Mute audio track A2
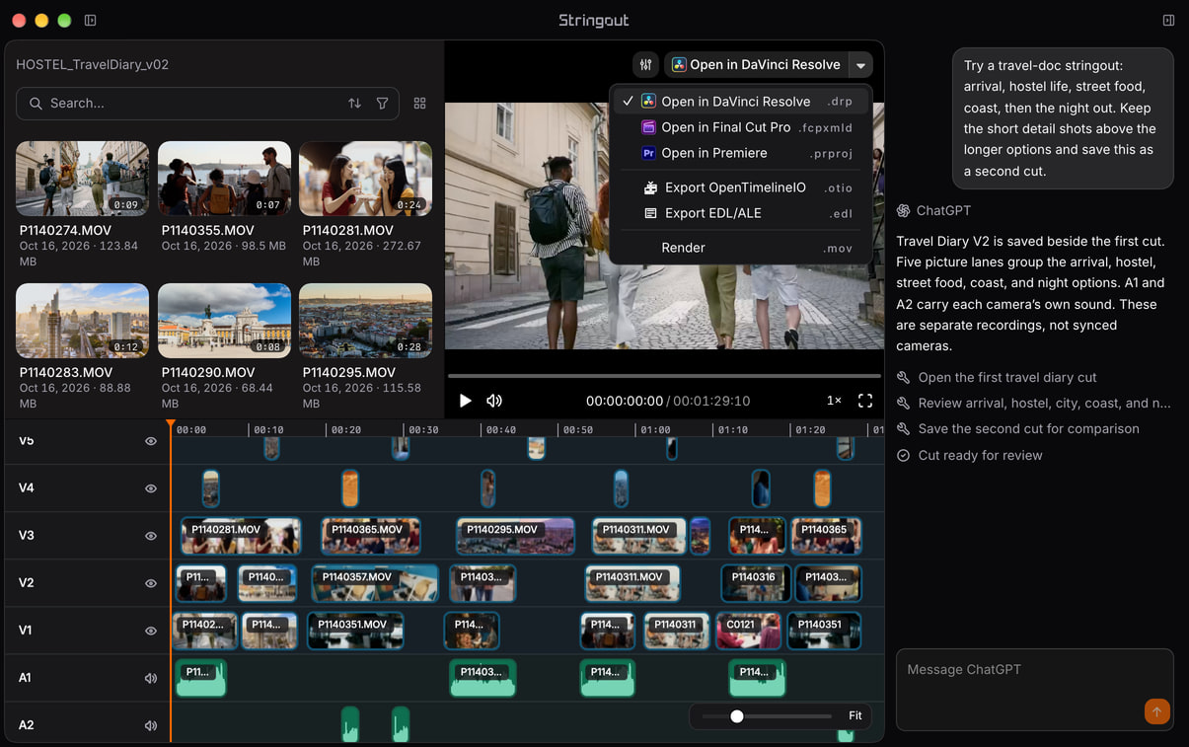Screen dimensions: 1189x747 pos(151,725)
